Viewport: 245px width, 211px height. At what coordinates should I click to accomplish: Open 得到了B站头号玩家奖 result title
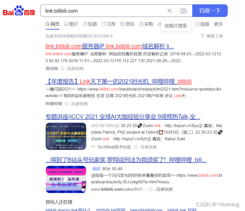click(126, 160)
